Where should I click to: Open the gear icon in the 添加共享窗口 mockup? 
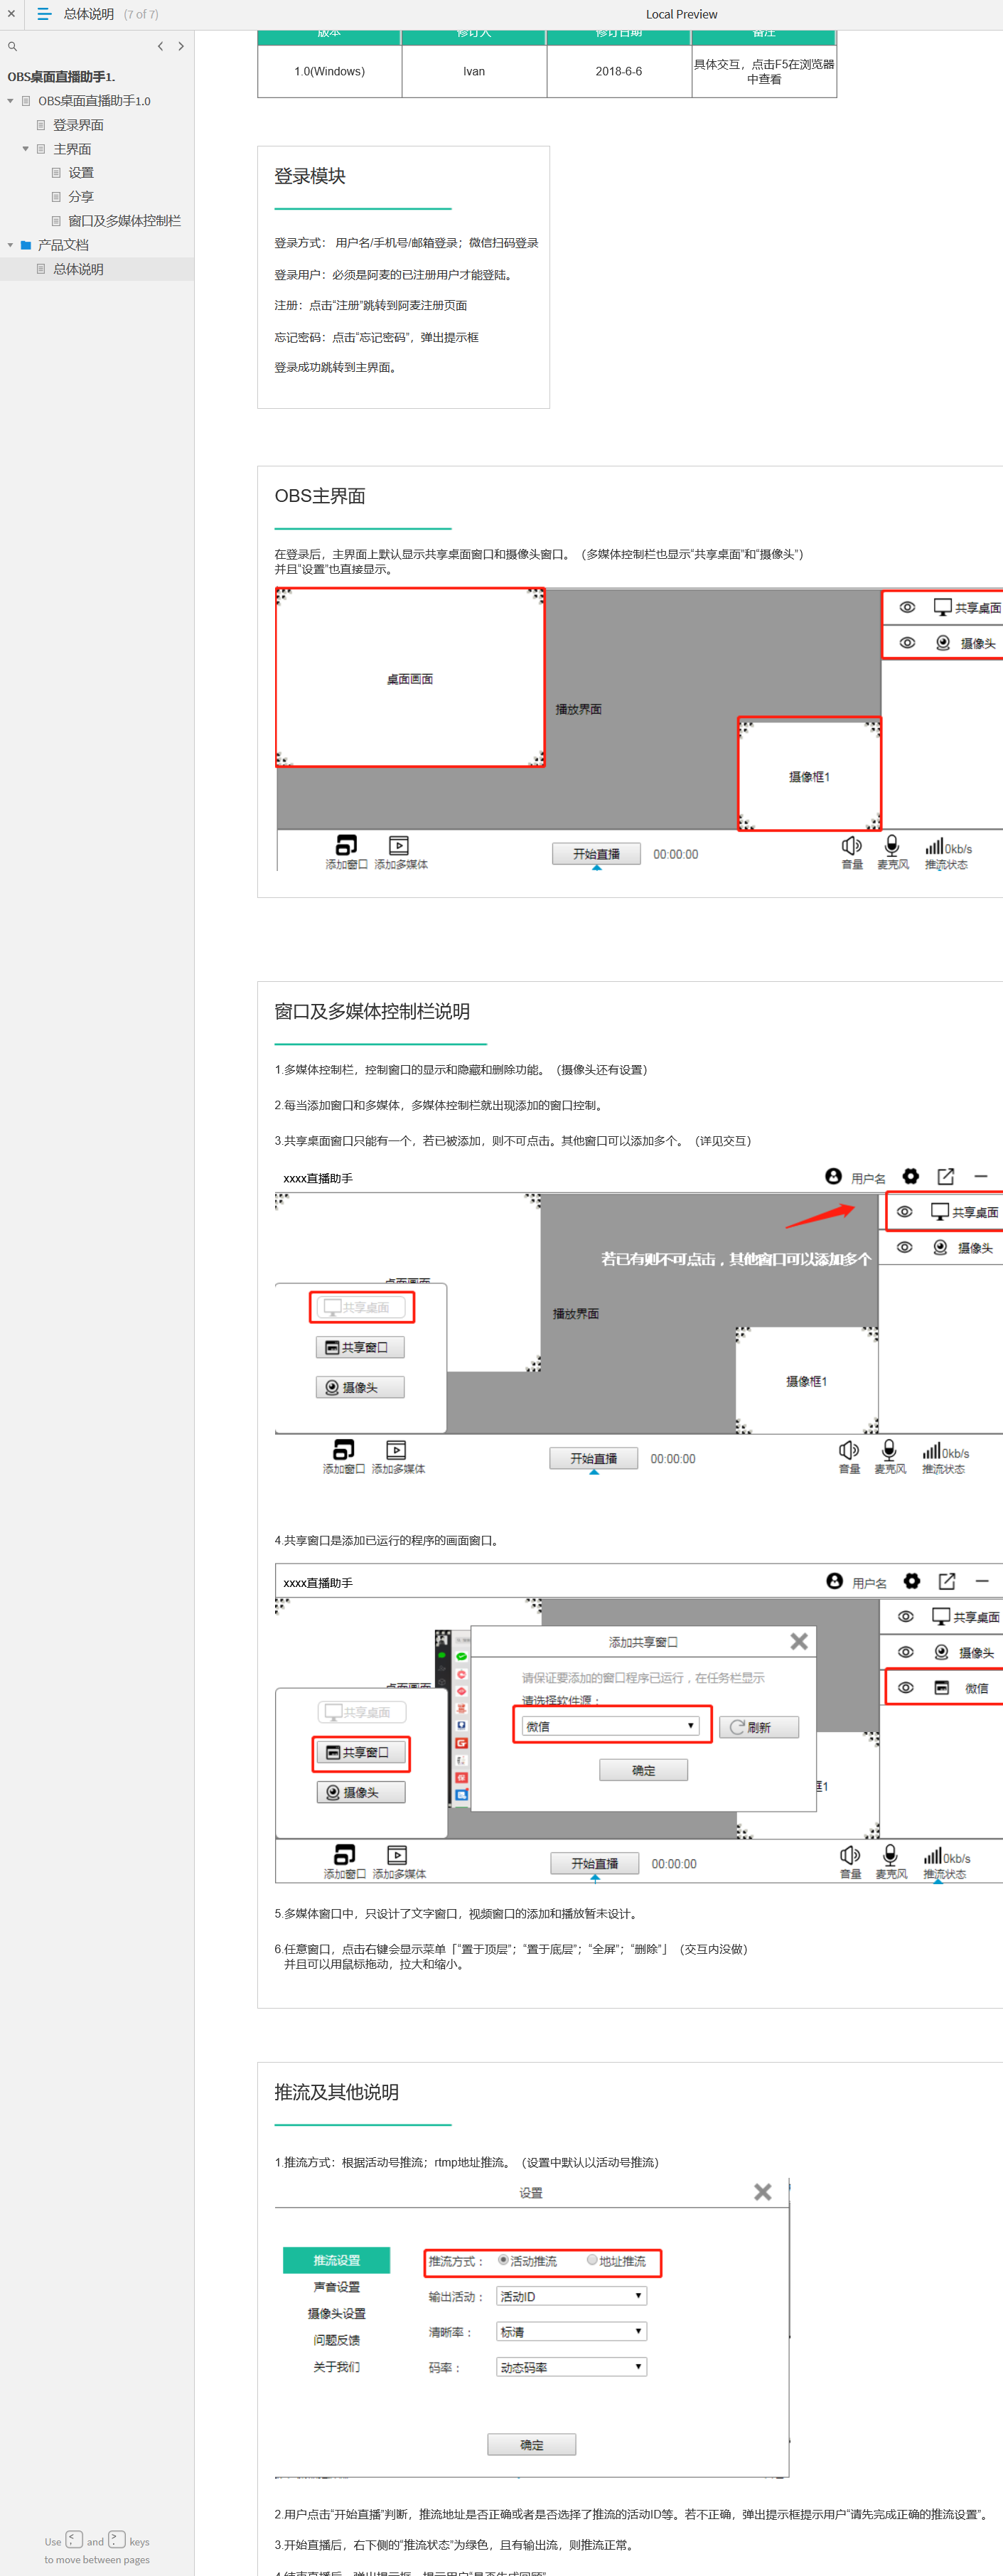pos(911,1581)
